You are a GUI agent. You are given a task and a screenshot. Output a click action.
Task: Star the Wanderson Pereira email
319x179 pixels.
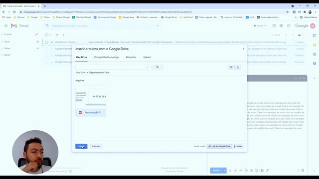click(52, 42)
